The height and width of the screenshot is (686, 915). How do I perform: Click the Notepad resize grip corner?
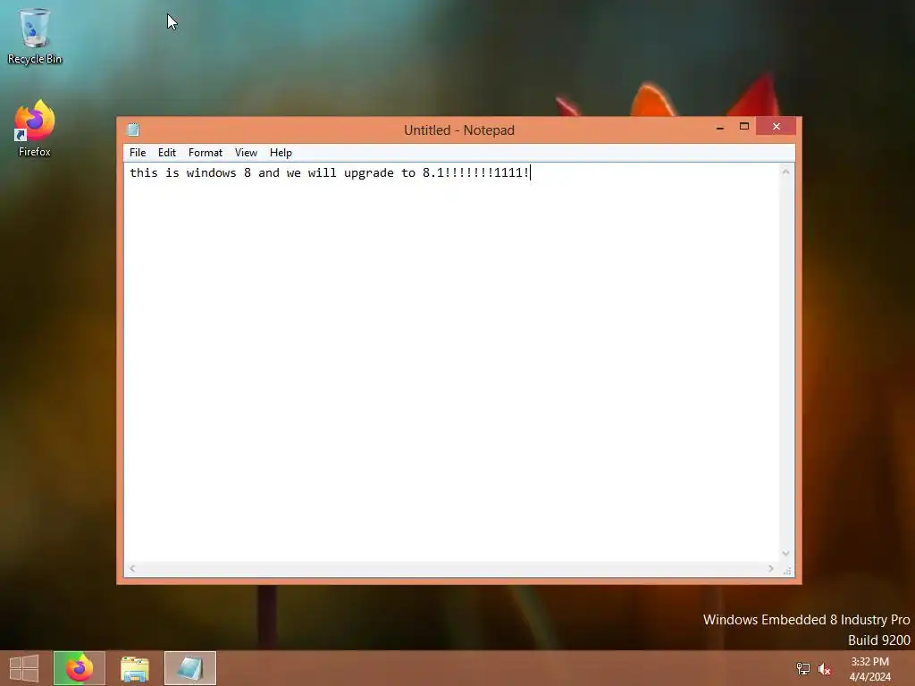pyautogui.click(x=787, y=570)
